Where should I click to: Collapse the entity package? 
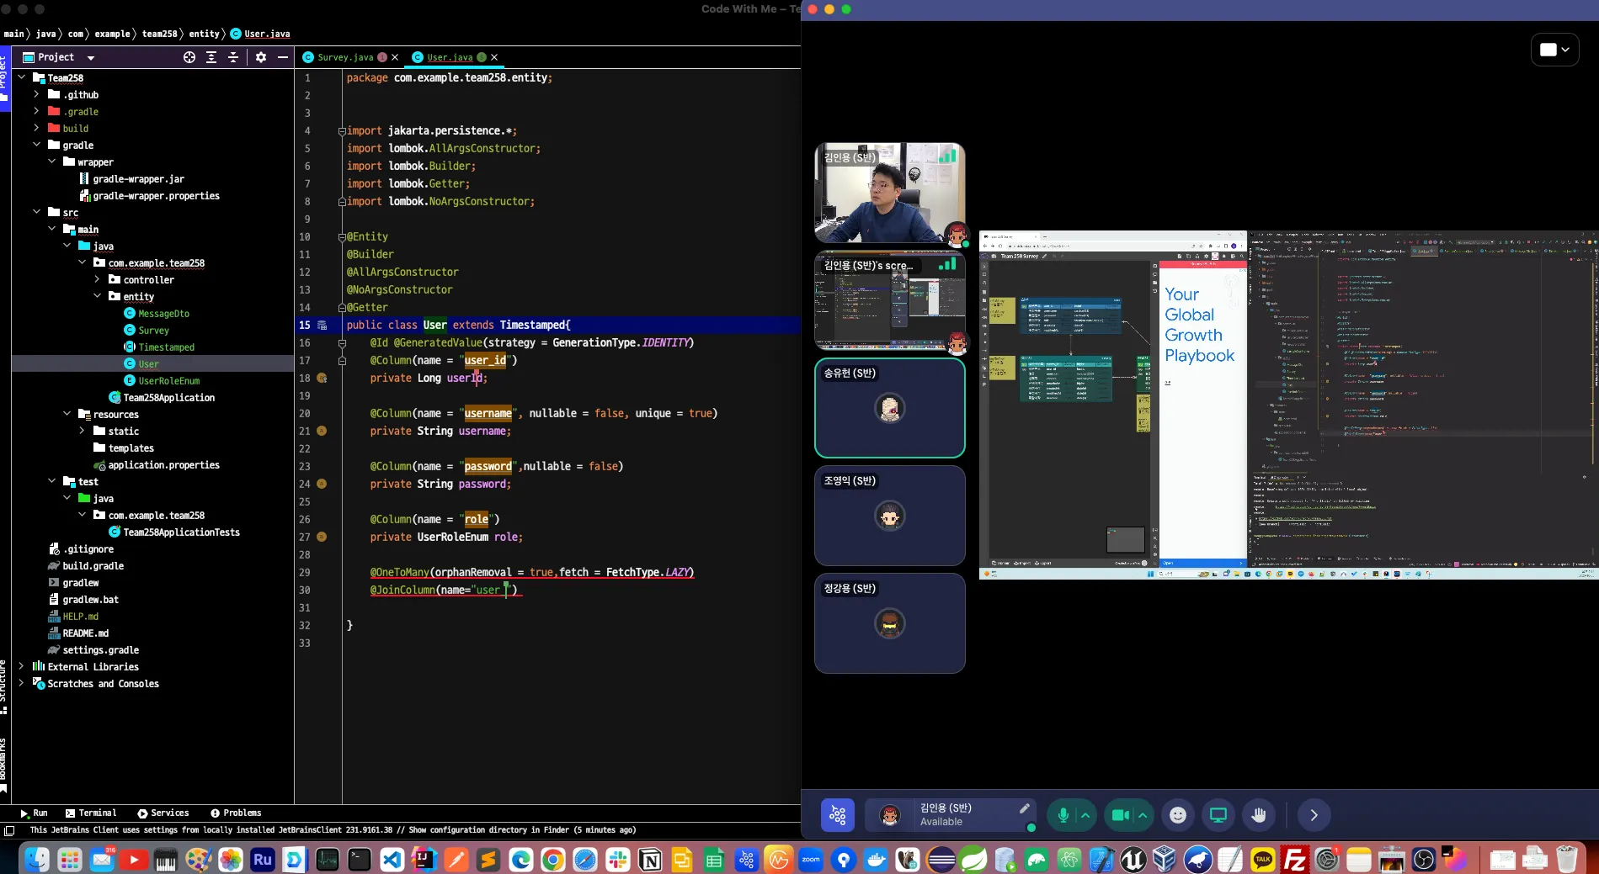(97, 296)
